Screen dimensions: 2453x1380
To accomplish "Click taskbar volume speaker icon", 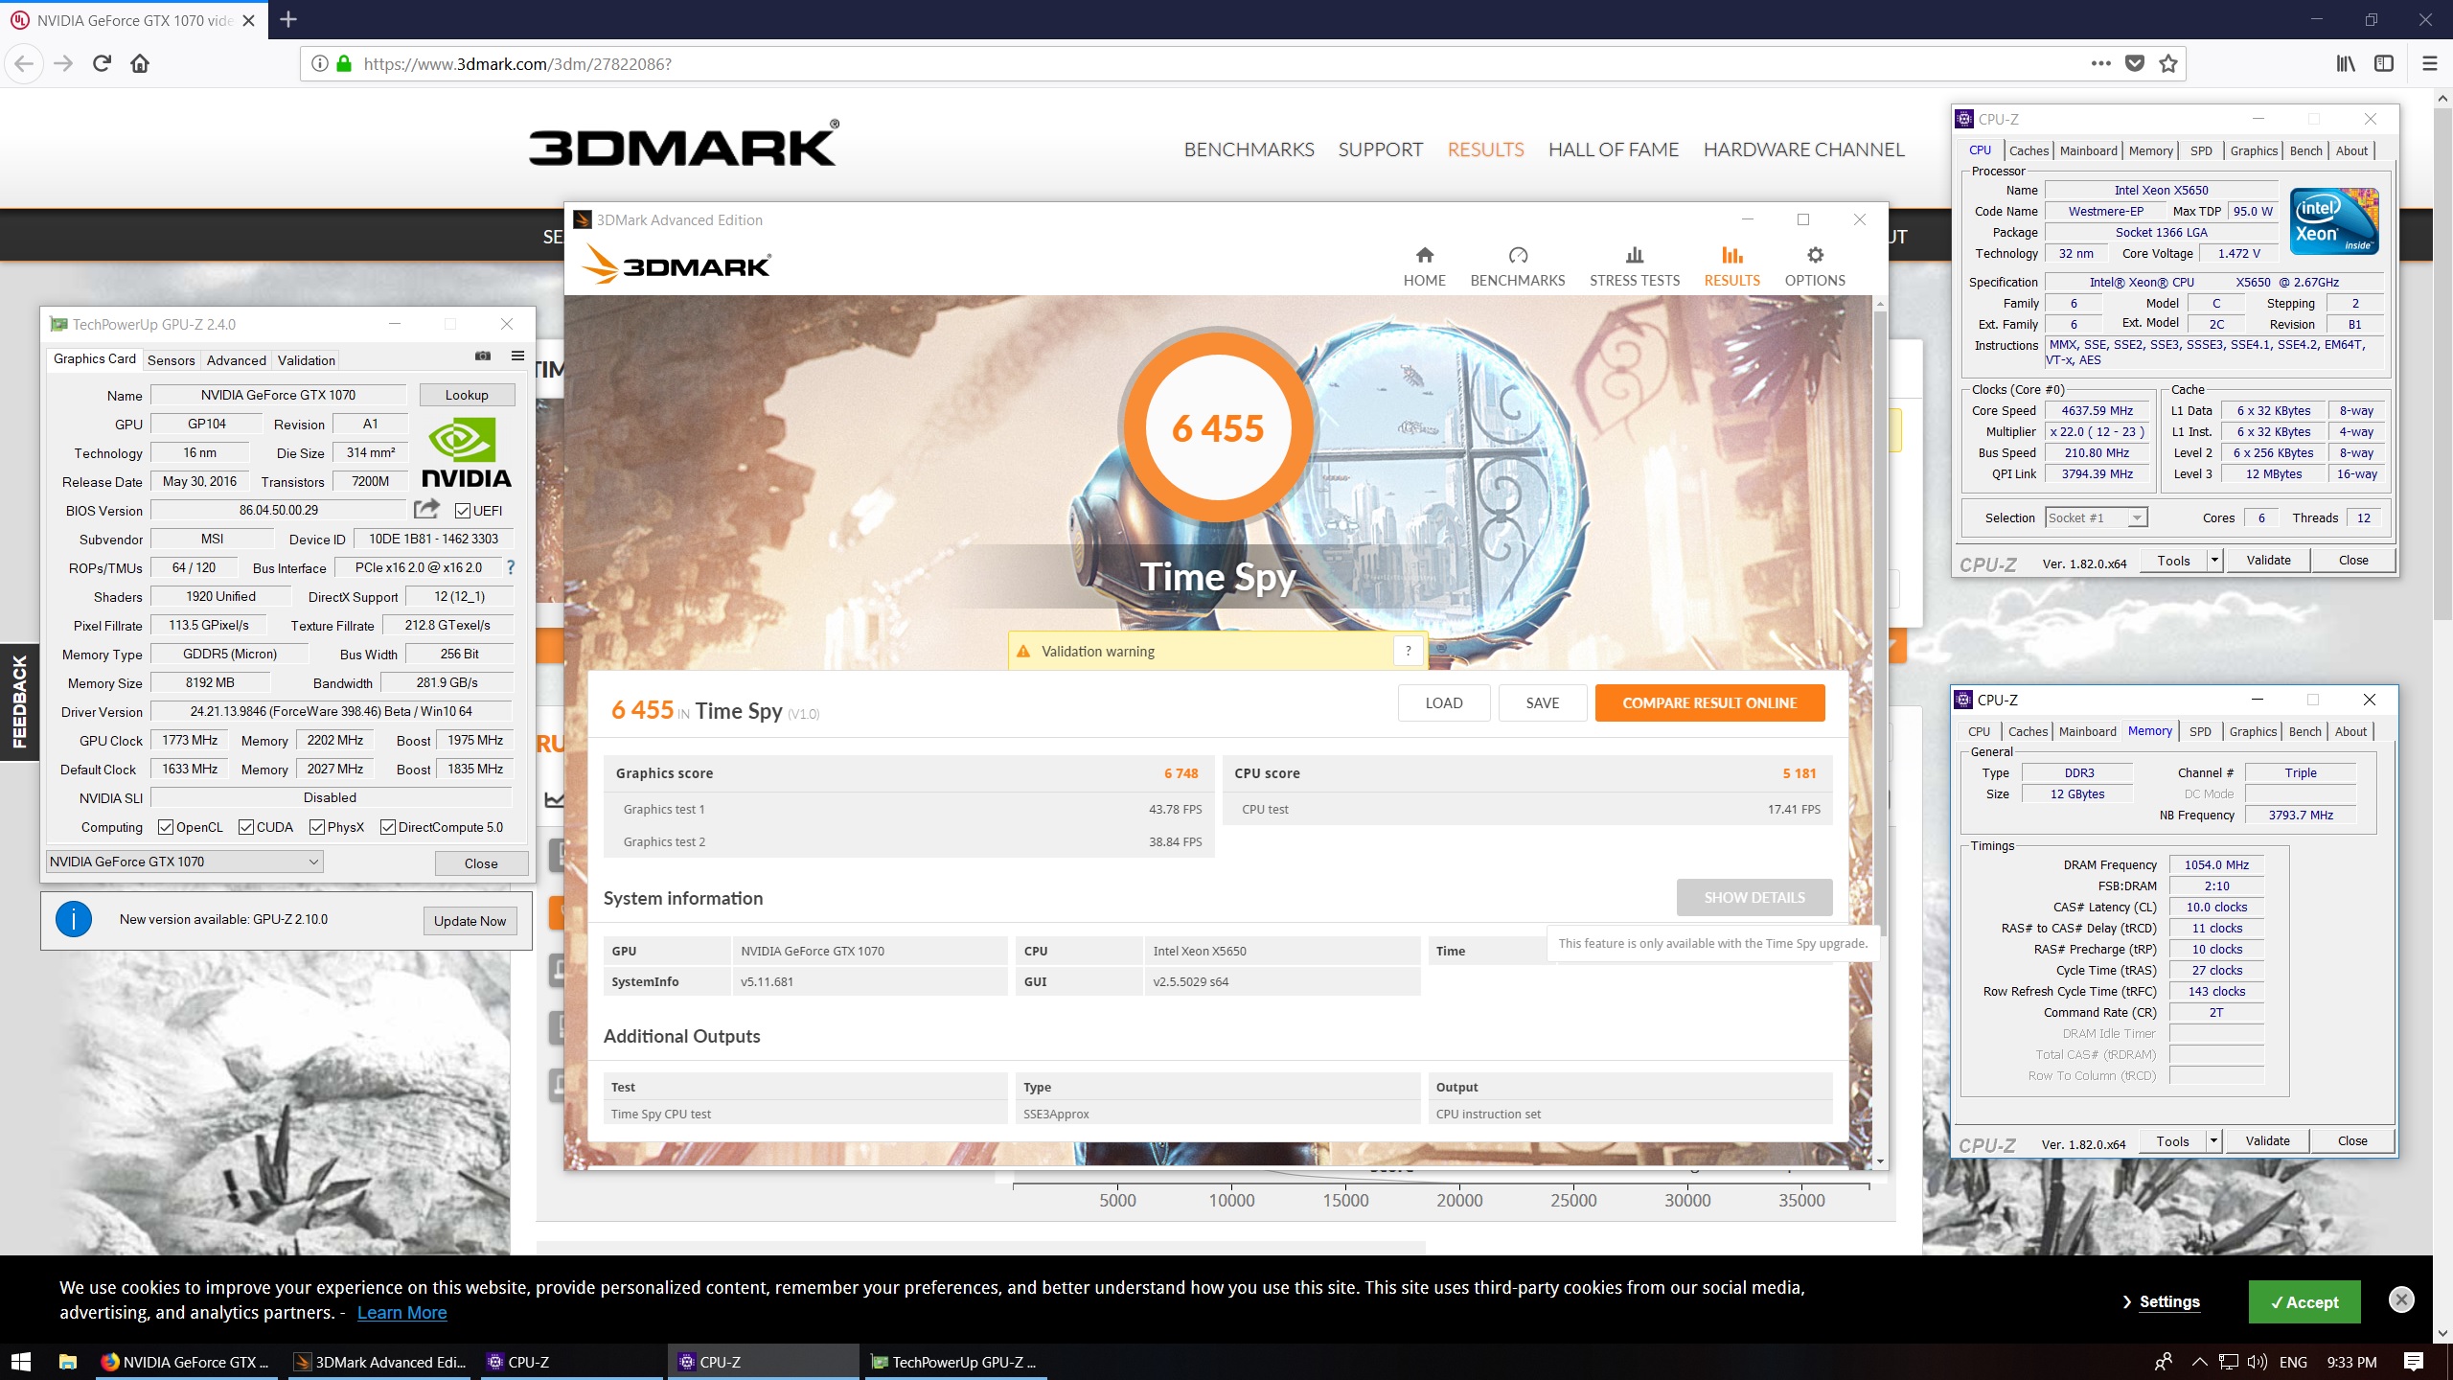I will point(2257,1362).
